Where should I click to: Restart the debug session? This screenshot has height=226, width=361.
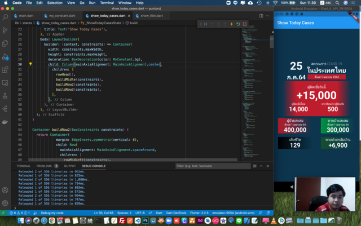click(238, 24)
